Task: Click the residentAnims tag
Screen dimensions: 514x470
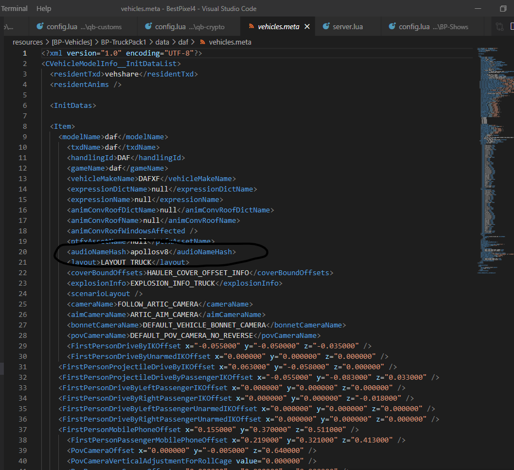Action: [x=85, y=85]
